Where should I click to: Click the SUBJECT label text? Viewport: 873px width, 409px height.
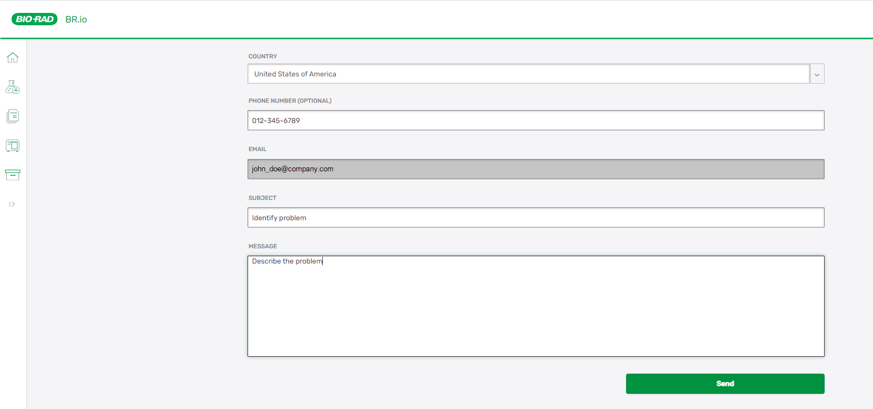[x=263, y=198]
